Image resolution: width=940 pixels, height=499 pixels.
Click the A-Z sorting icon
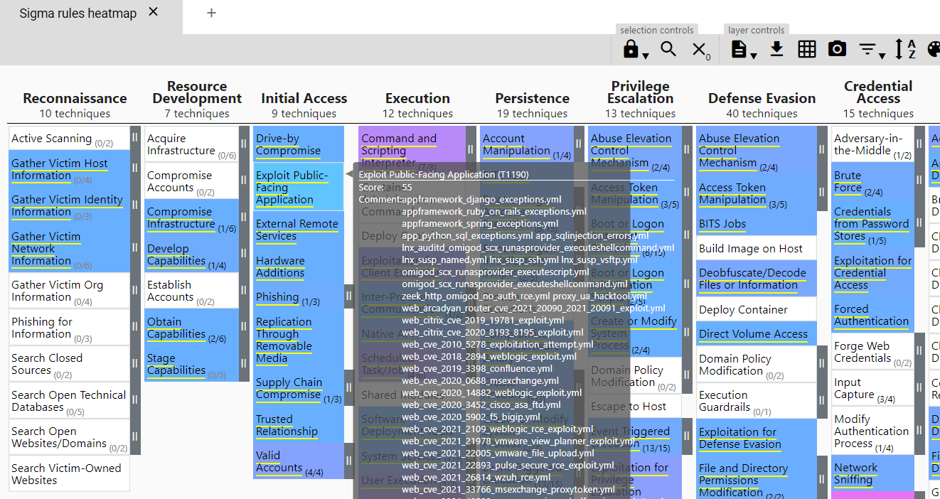(x=905, y=49)
